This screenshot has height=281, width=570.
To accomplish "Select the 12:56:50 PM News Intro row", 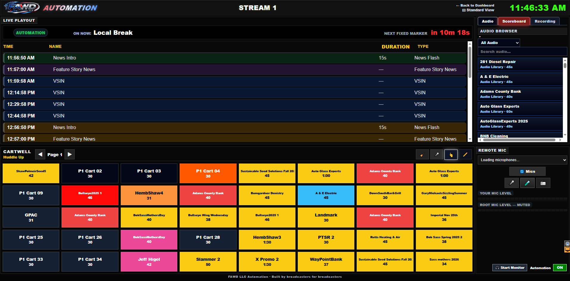I will point(235,128).
